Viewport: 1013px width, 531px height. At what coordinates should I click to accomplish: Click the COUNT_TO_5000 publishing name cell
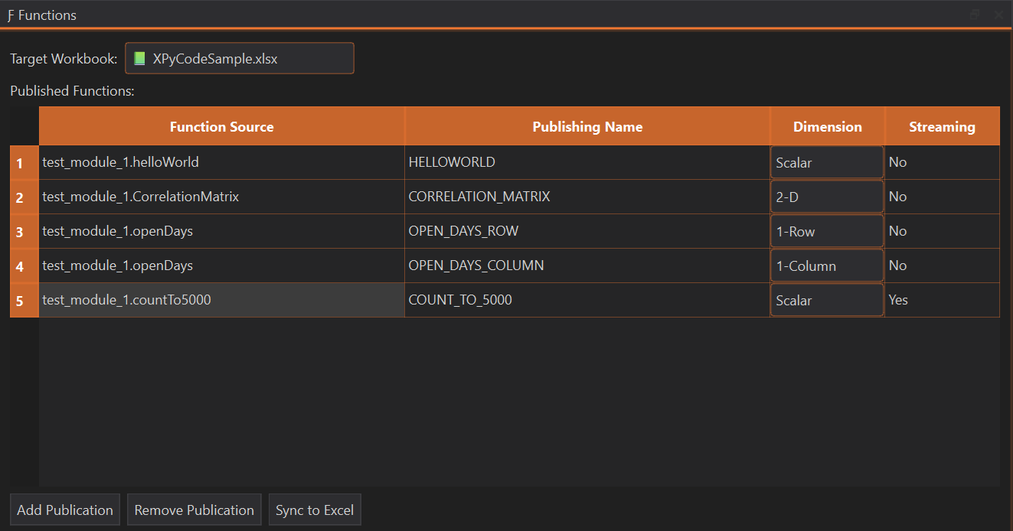587,300
